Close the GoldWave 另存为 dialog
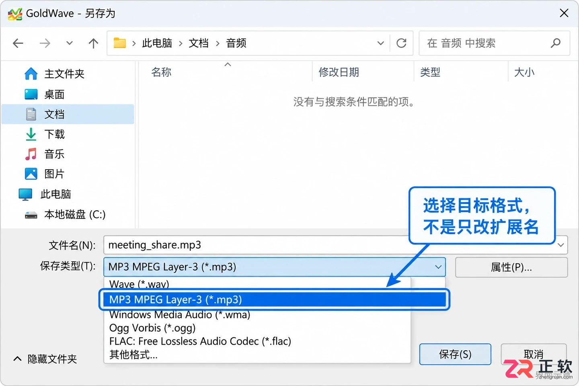 click(x=564, y=13)
